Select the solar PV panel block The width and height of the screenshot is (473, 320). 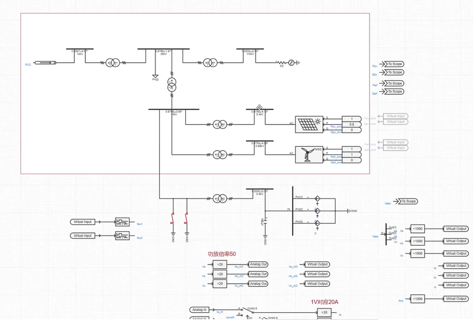309,125
